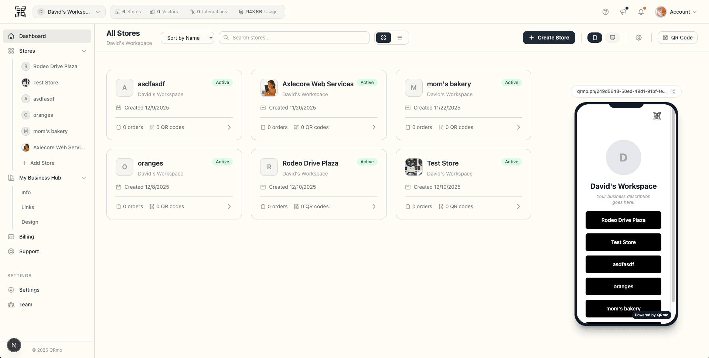Go to the Dashboard sidebar item
The height and width of the screenshot is (358, 709).
point(33,36)
